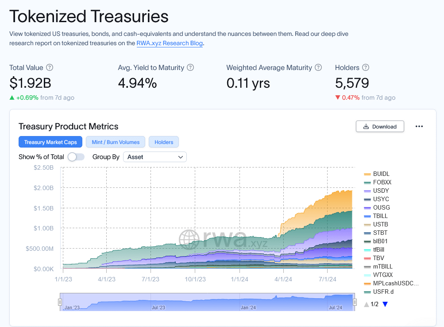Toggle MPLcashUSDC series in chart legend
Viewport: 444px width, 327px height.
click(391, 284)
